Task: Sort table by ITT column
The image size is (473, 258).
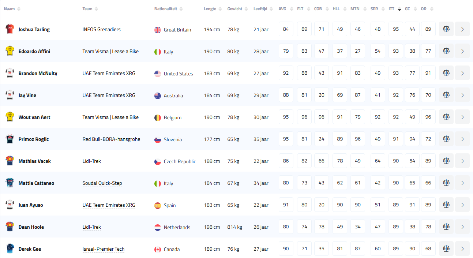Action: point(391,9)
